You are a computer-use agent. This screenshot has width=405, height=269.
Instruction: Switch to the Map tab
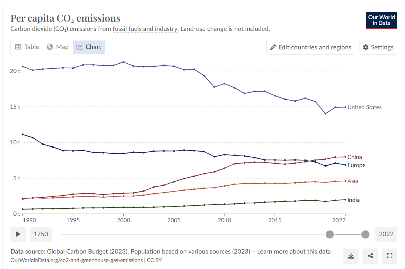click(58, 47)
